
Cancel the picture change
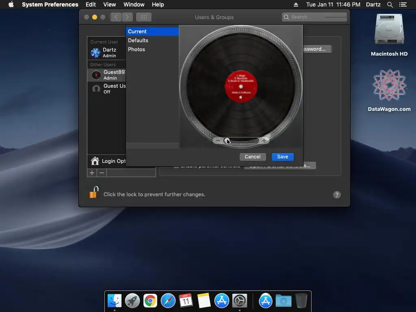253,157
